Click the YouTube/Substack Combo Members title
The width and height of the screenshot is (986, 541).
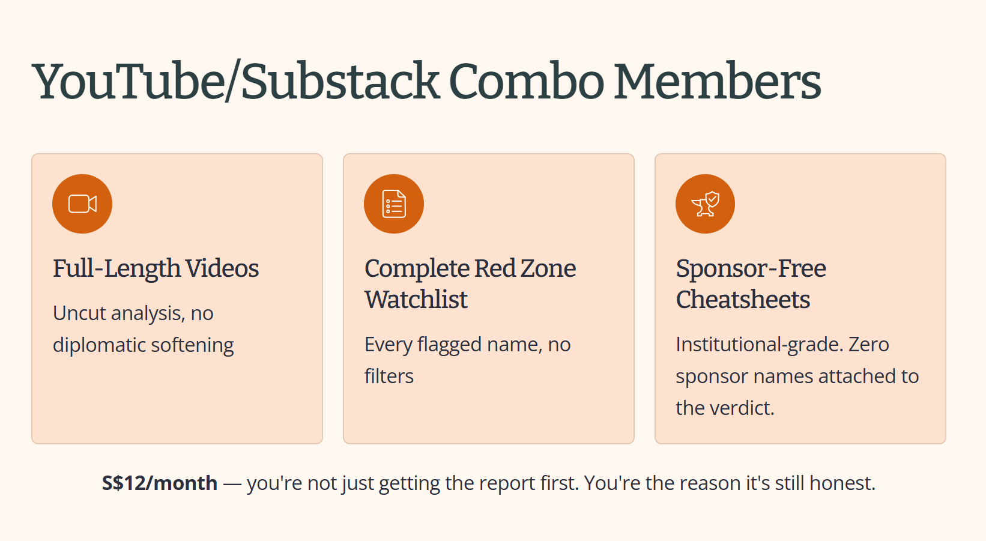pos(426,82)
